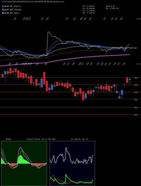Select the 'DOW PT: 135.1' legend text
Image resolution: width=141 pixels, height=186 pixels.
[x=12, y=13]
